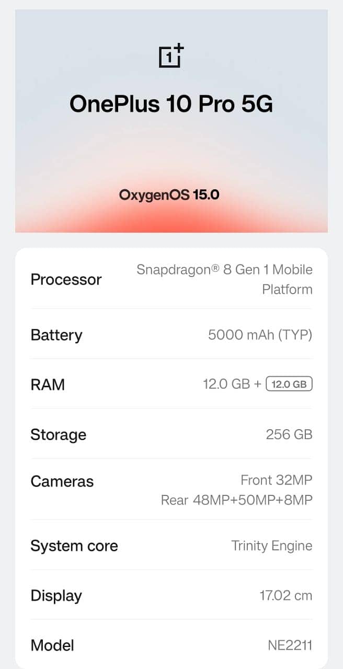Image resolution: width=343 pixels, height=669 pixels.
Task: Tap the Snapdragon 8 Gen 1 value
Action: [224, 279]
